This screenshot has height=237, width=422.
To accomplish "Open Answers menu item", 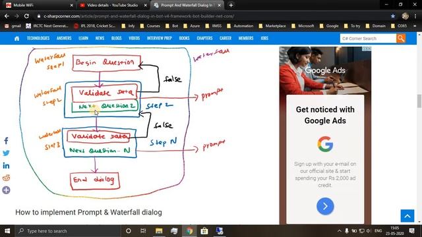I will 64,38.
